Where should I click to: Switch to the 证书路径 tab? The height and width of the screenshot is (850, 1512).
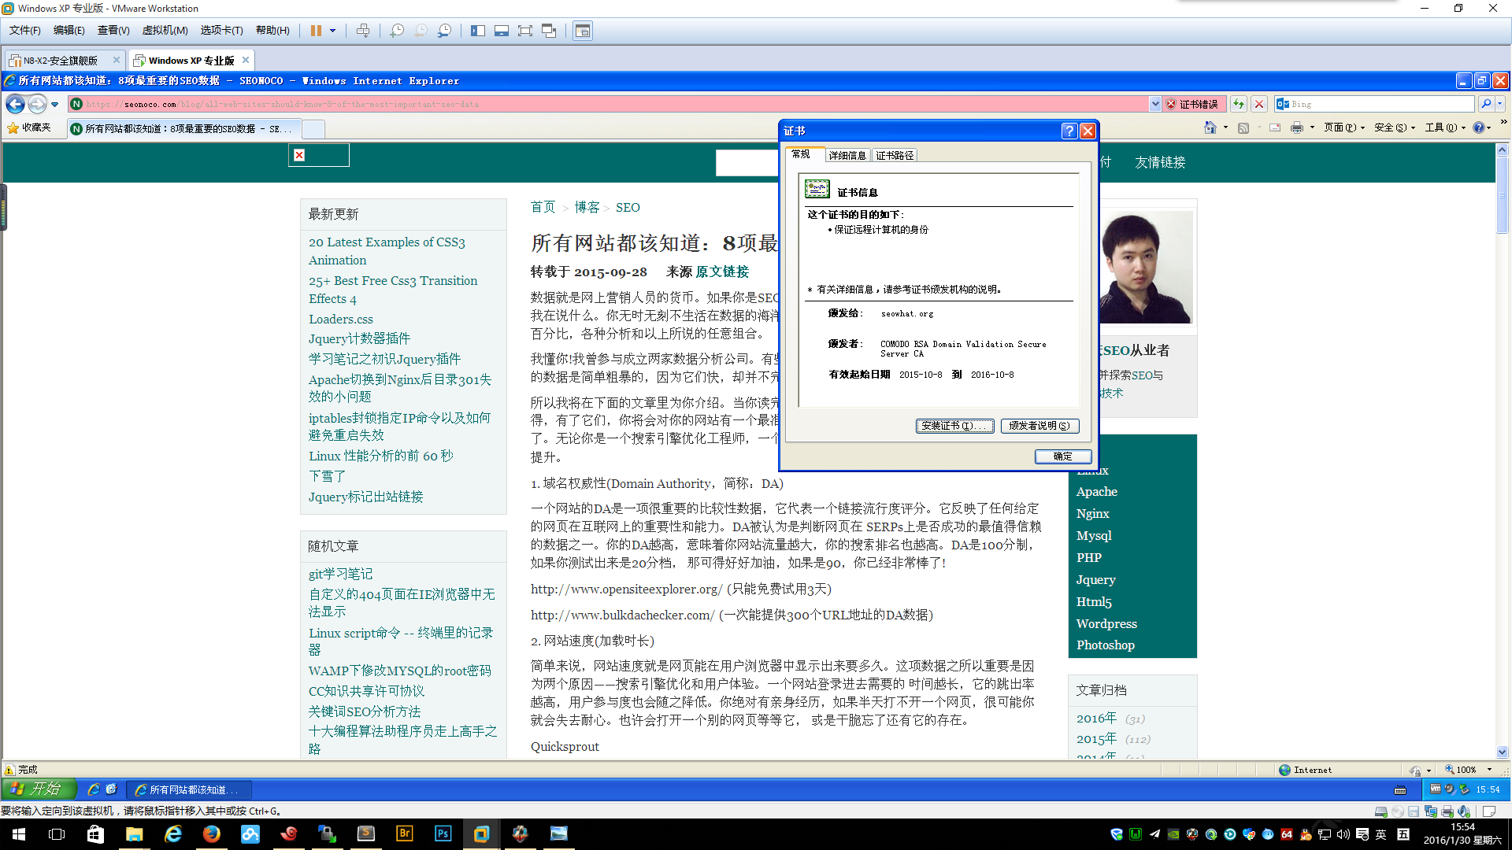[895, 156]
